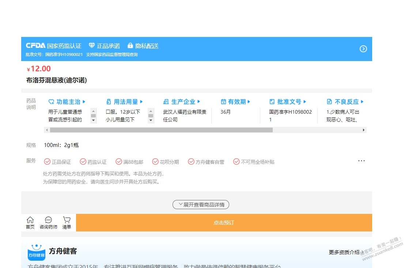Image resolution: width=412 pixels, height=268 pixels.
Task: Expand 不良反应 section arrow
Action: (362, 102)
